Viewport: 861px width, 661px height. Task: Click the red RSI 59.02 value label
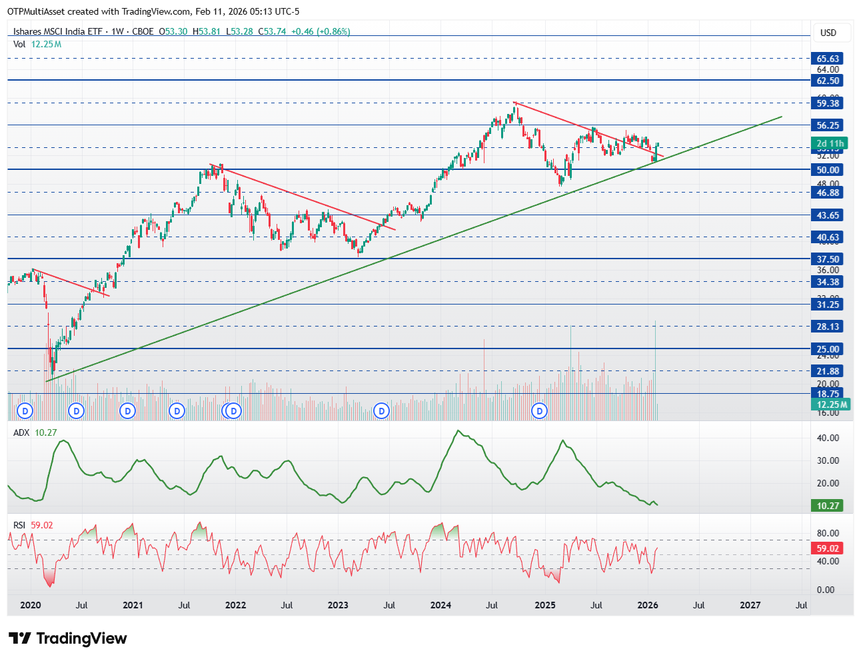point(828,548)
